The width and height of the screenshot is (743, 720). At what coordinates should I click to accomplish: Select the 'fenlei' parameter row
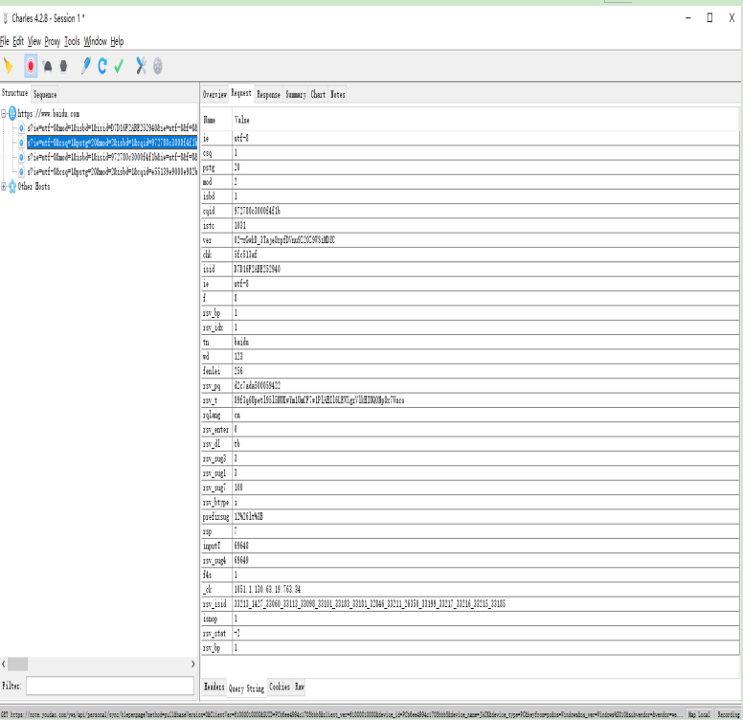tap(470, 371)
